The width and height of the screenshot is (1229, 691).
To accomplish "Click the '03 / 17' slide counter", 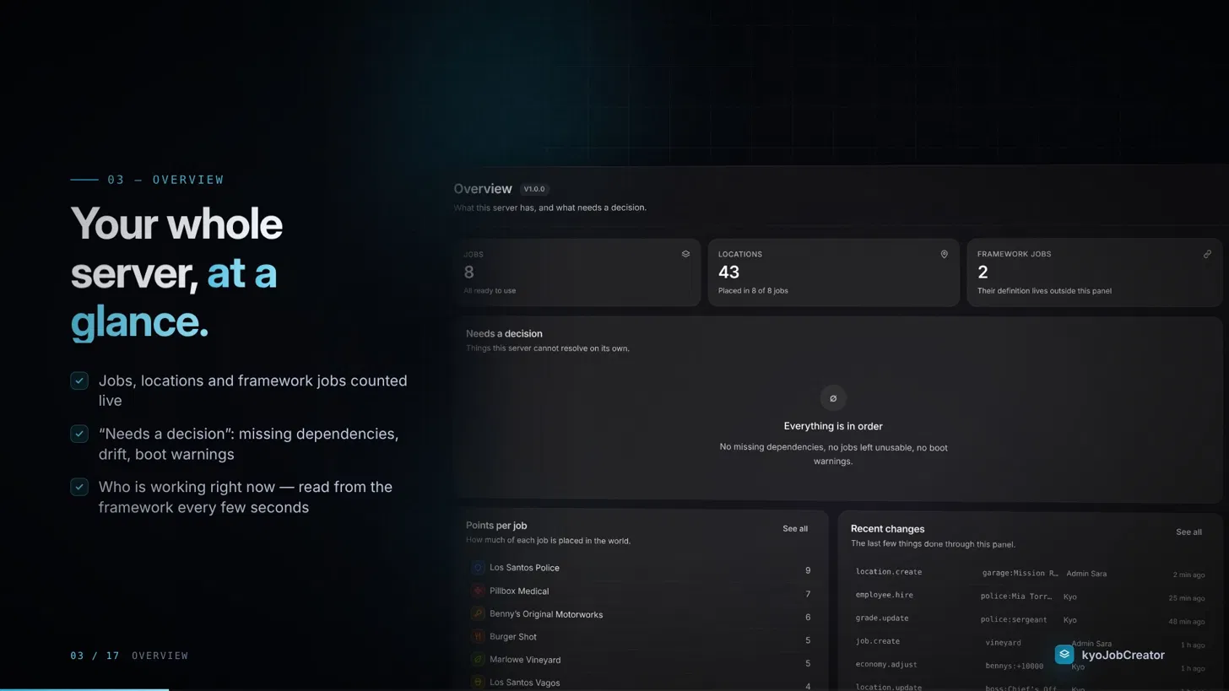I will [95, 656].
